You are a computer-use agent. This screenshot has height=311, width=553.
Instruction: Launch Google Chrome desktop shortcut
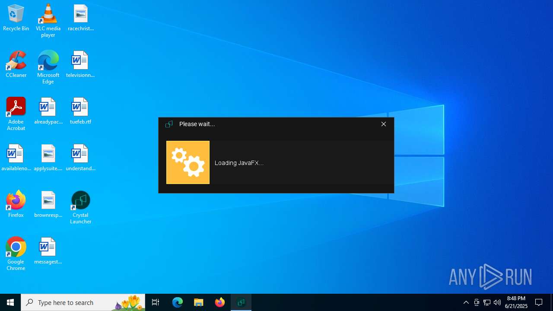[16, 254]
